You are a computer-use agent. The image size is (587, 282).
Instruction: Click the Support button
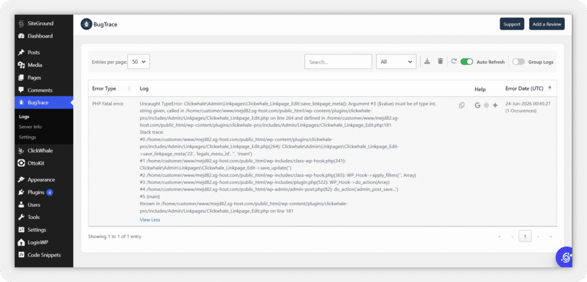(512, 24)
